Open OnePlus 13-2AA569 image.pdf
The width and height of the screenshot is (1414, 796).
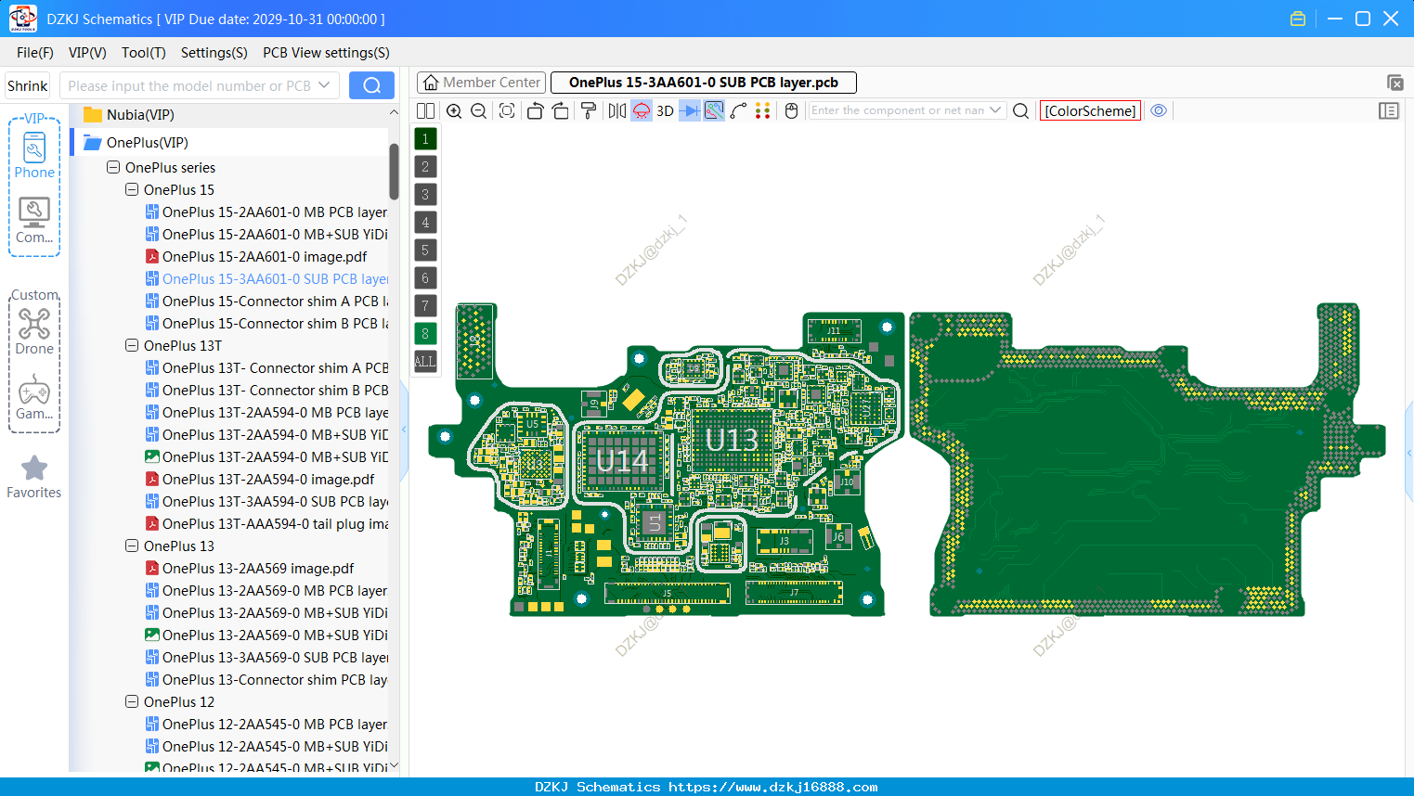pyautogui.click(x=250, y=569)
